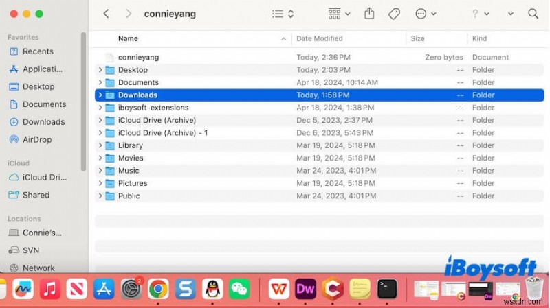The width and height of the screenshot is (550, 308).
Task: Open WPS Office in the Dock
Action: 279,289
